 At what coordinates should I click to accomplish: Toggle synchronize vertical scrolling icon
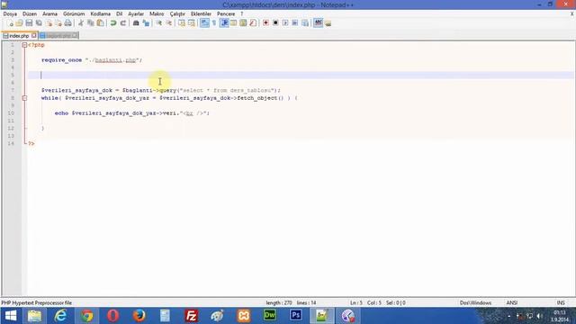[182, 23]
